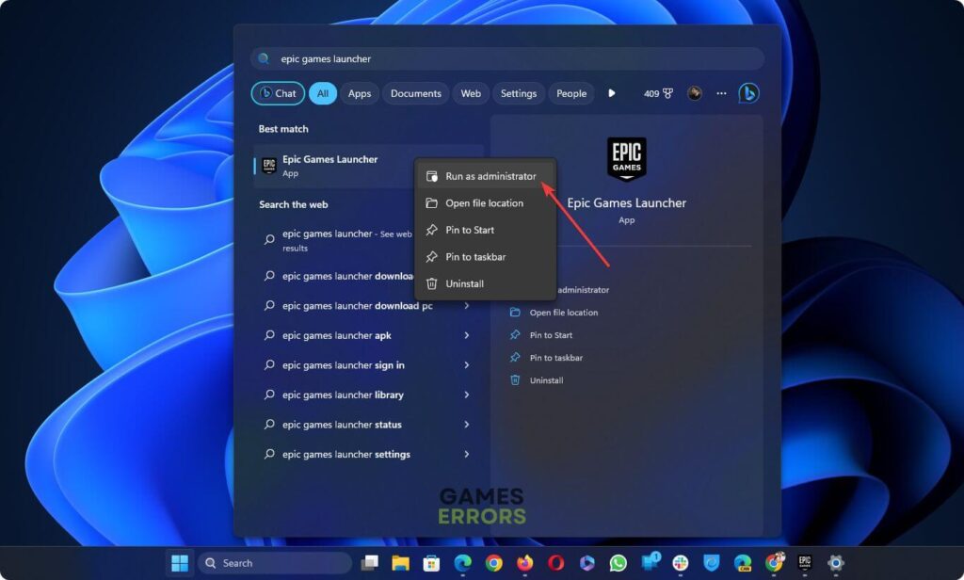Open WhatsApp from the taskbar
Screen dimensions: 964x580
[617, 562]
